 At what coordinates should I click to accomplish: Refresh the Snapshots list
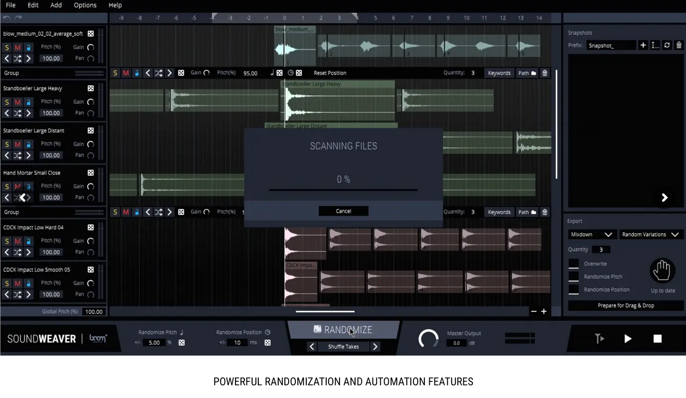coord(667,45)
